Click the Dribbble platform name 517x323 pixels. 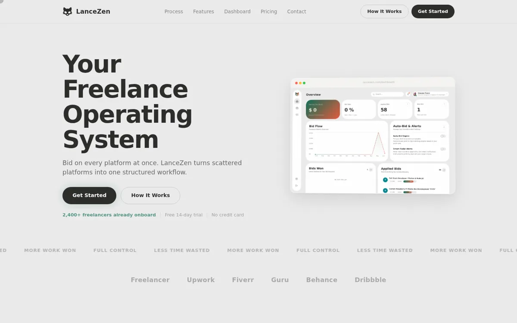pyautogui.click(x=371, y=280)
